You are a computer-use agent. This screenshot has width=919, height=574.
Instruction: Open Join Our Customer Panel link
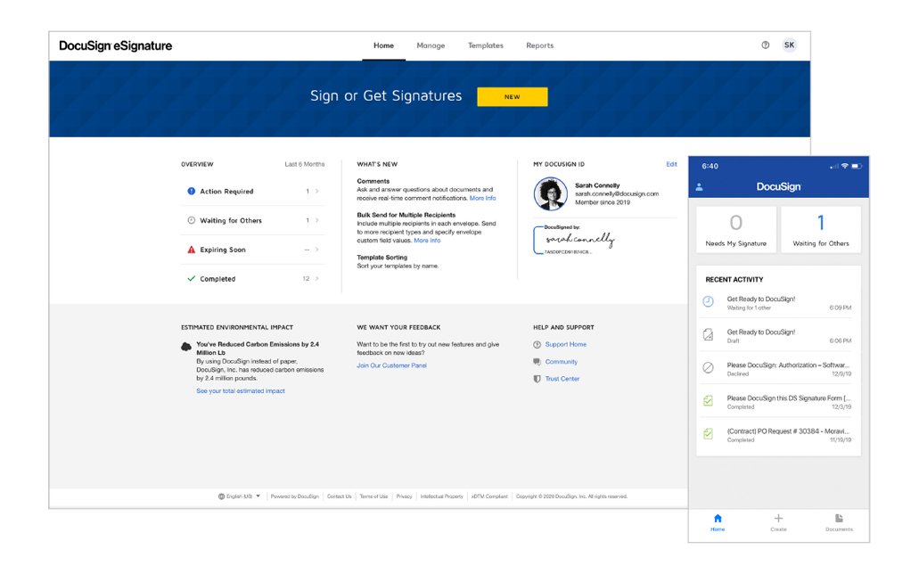[391, 365]
